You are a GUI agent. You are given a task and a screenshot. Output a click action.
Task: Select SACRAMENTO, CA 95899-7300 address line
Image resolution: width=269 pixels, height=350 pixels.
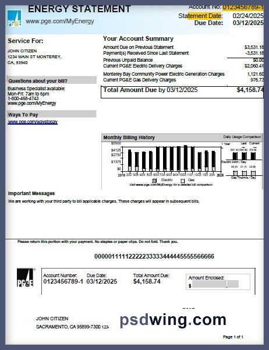pyautogui.click(x=68, y=327)
